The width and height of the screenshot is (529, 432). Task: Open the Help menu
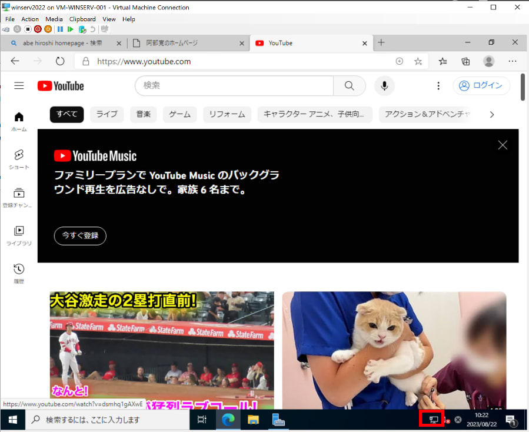pos(128,19)
